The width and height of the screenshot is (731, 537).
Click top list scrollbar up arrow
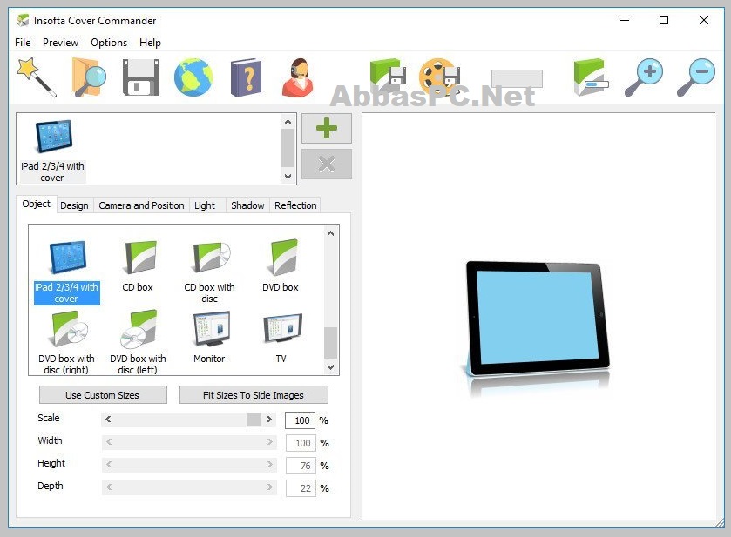[288, 122]
